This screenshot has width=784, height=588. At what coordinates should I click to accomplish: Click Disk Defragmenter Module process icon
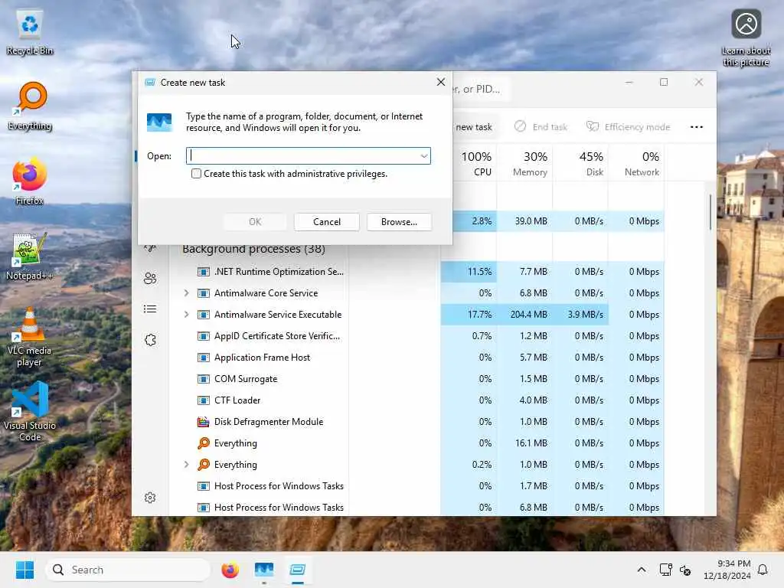[203, 422]
